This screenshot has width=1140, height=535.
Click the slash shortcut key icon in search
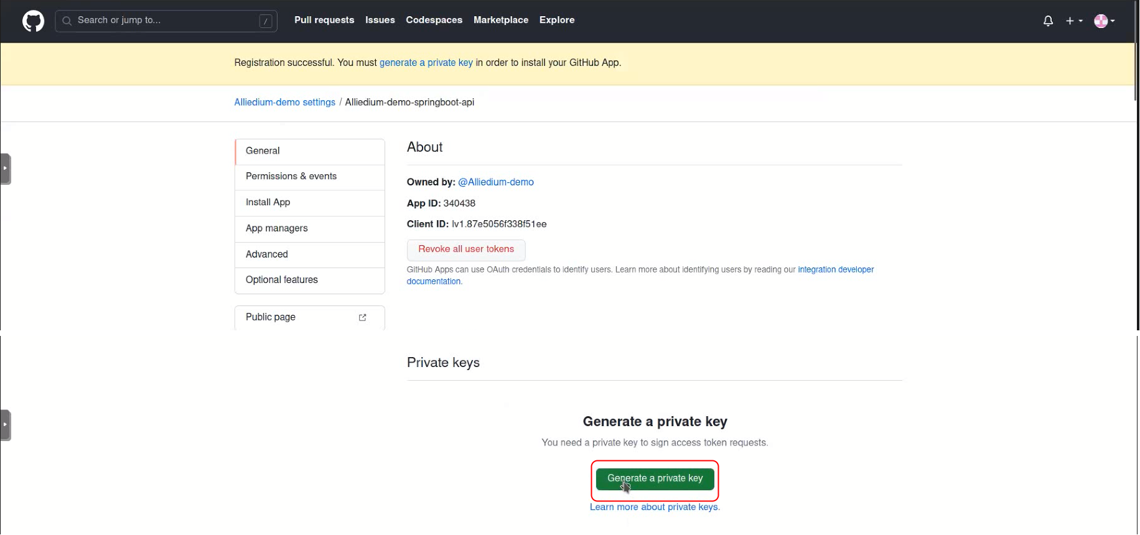coord(266,21)
